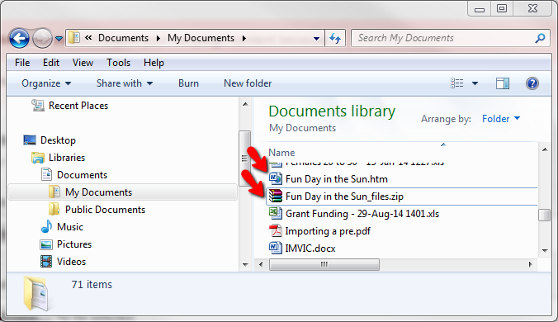The image size is (558, 322).
Task: Expand arrow after Documents breadcrumb
Action: (158, 39)
